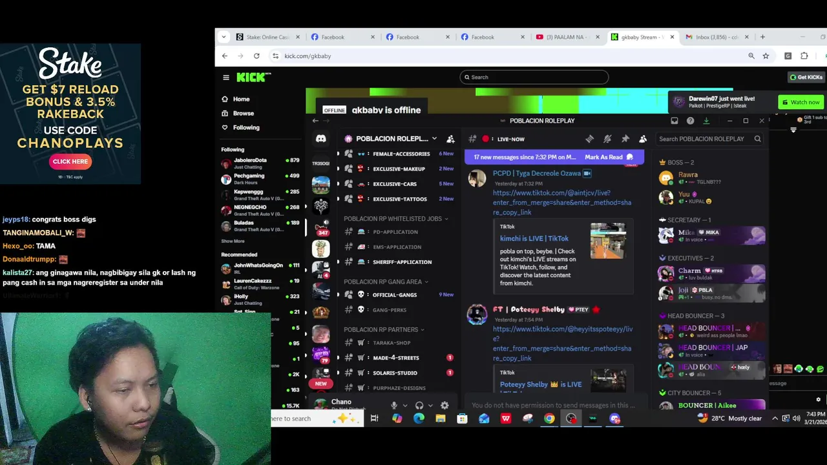This screenshot has height=465, width=827.
Task: Collapse POBLACION RP GANG AREA category
Action: (x=386, y=282)
